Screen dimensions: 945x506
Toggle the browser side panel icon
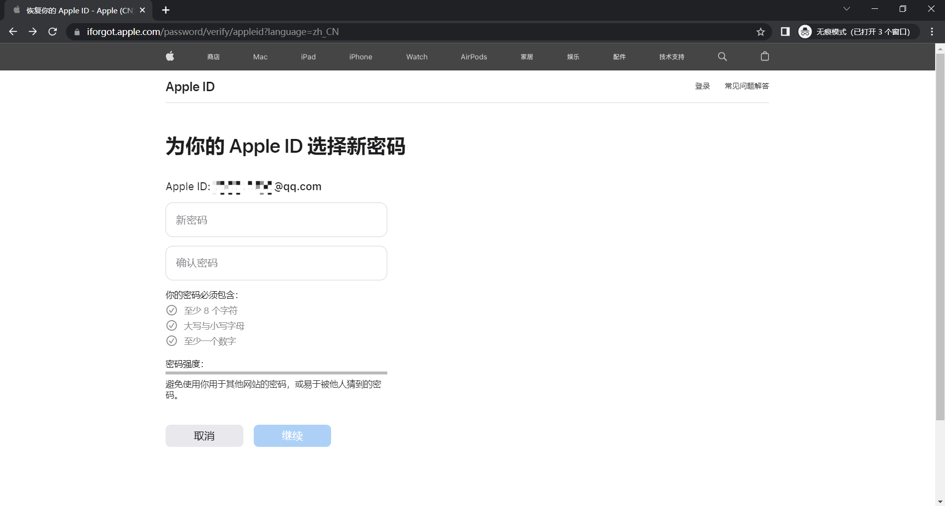tap(785, 32)
